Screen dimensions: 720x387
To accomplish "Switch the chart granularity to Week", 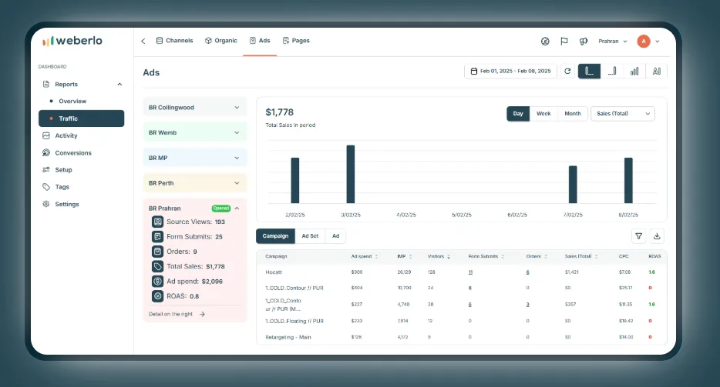I will (543, 114).
